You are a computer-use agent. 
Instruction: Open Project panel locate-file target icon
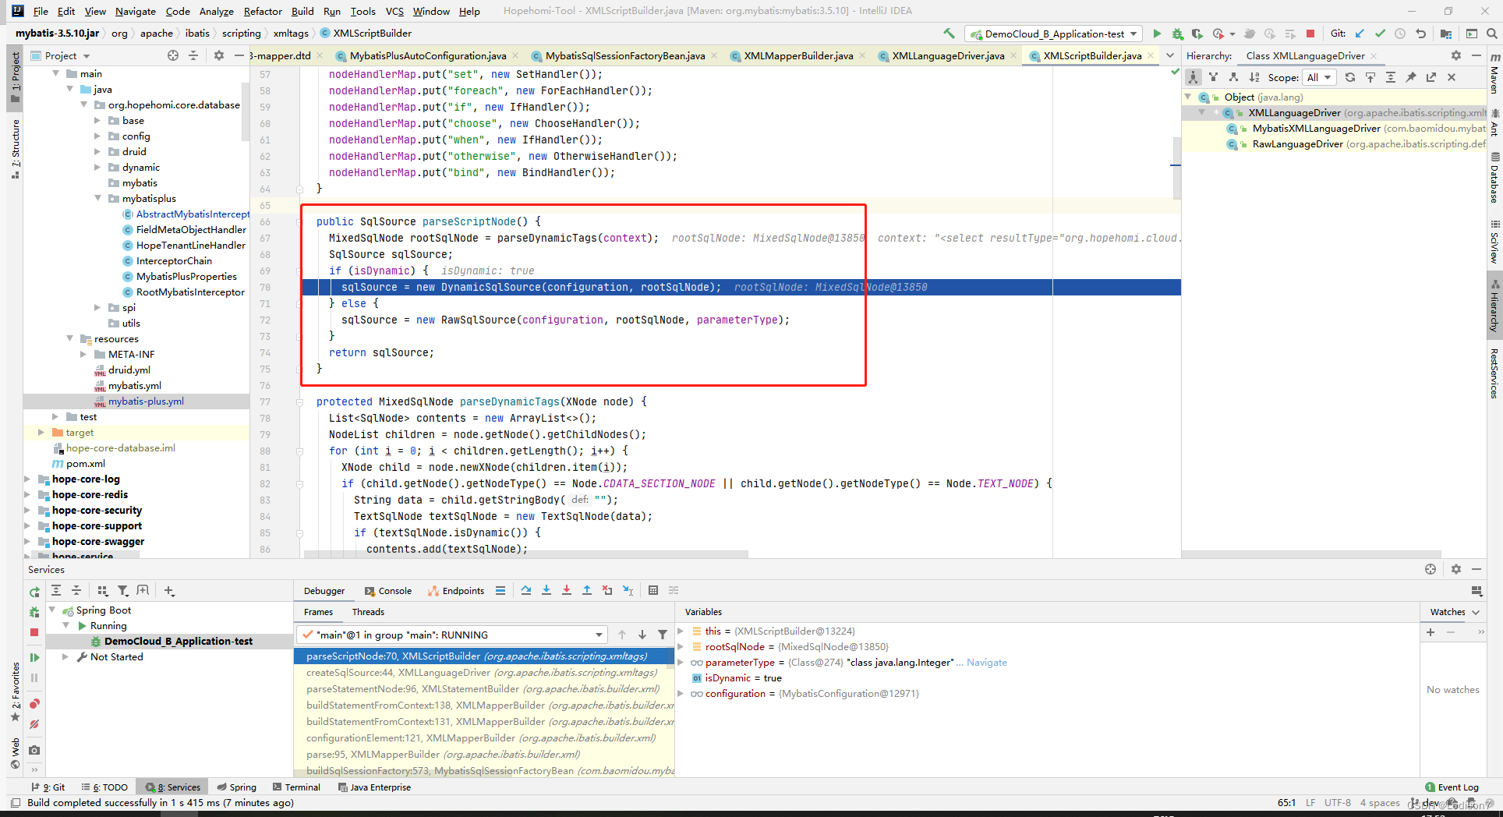(x=173, y=55)
